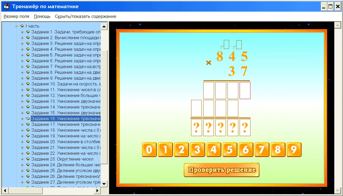Expand the Задание 16 node
The image size is (343, 196).
point(22,119)
